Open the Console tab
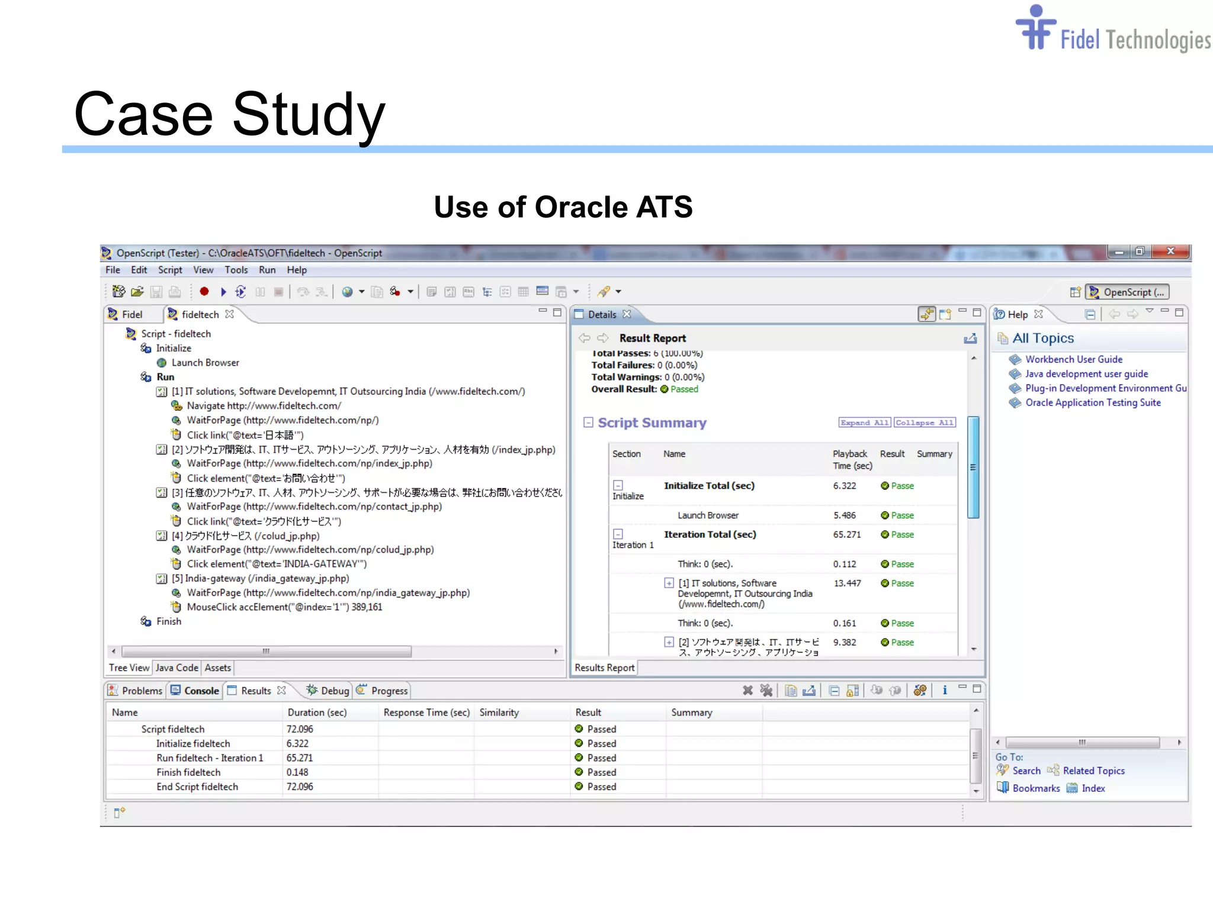The image size is (1213, 909). 195,691
